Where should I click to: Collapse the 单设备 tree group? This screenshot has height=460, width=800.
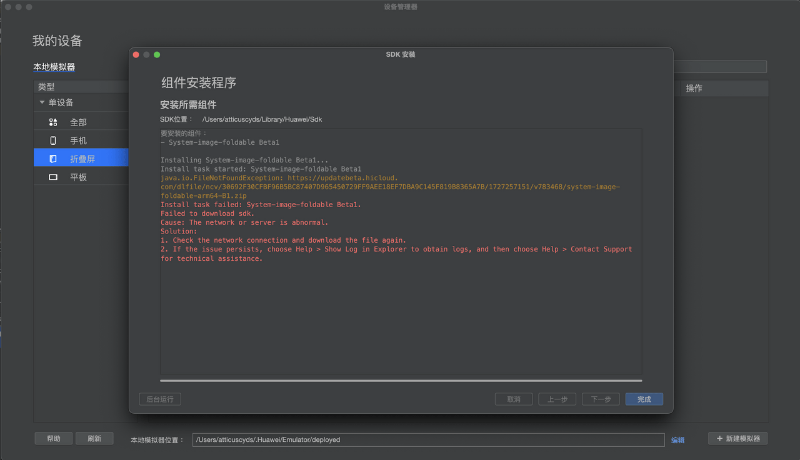[42, 102]
